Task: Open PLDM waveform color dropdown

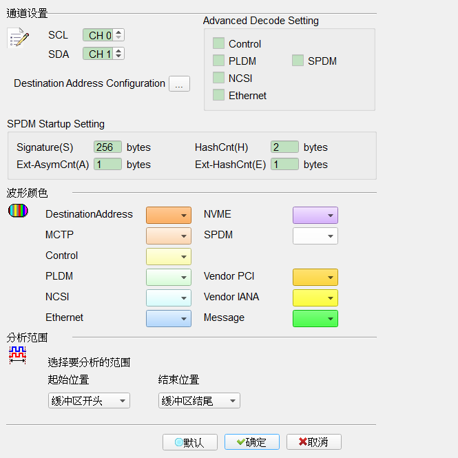Action: (169, 277)
